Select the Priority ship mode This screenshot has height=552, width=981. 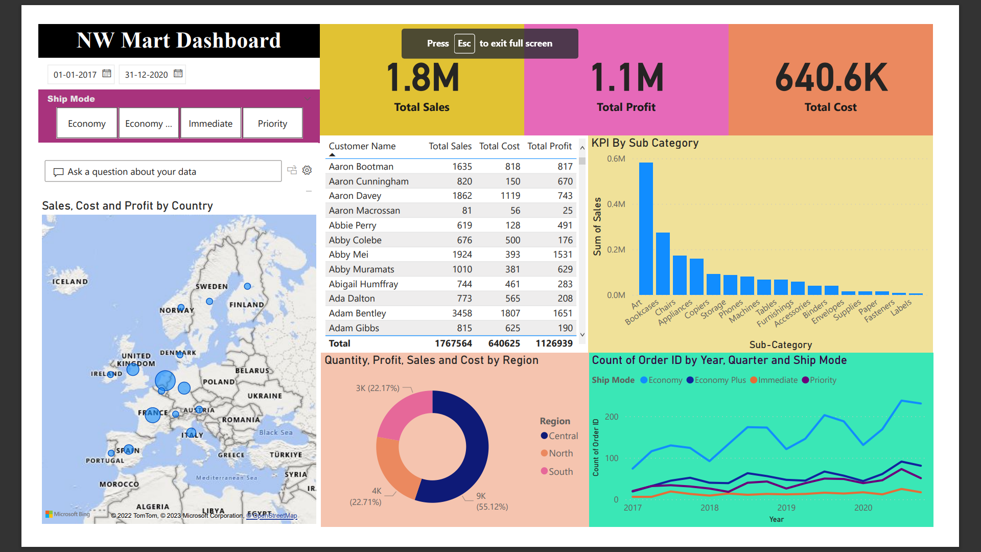(x=272, y=123)
